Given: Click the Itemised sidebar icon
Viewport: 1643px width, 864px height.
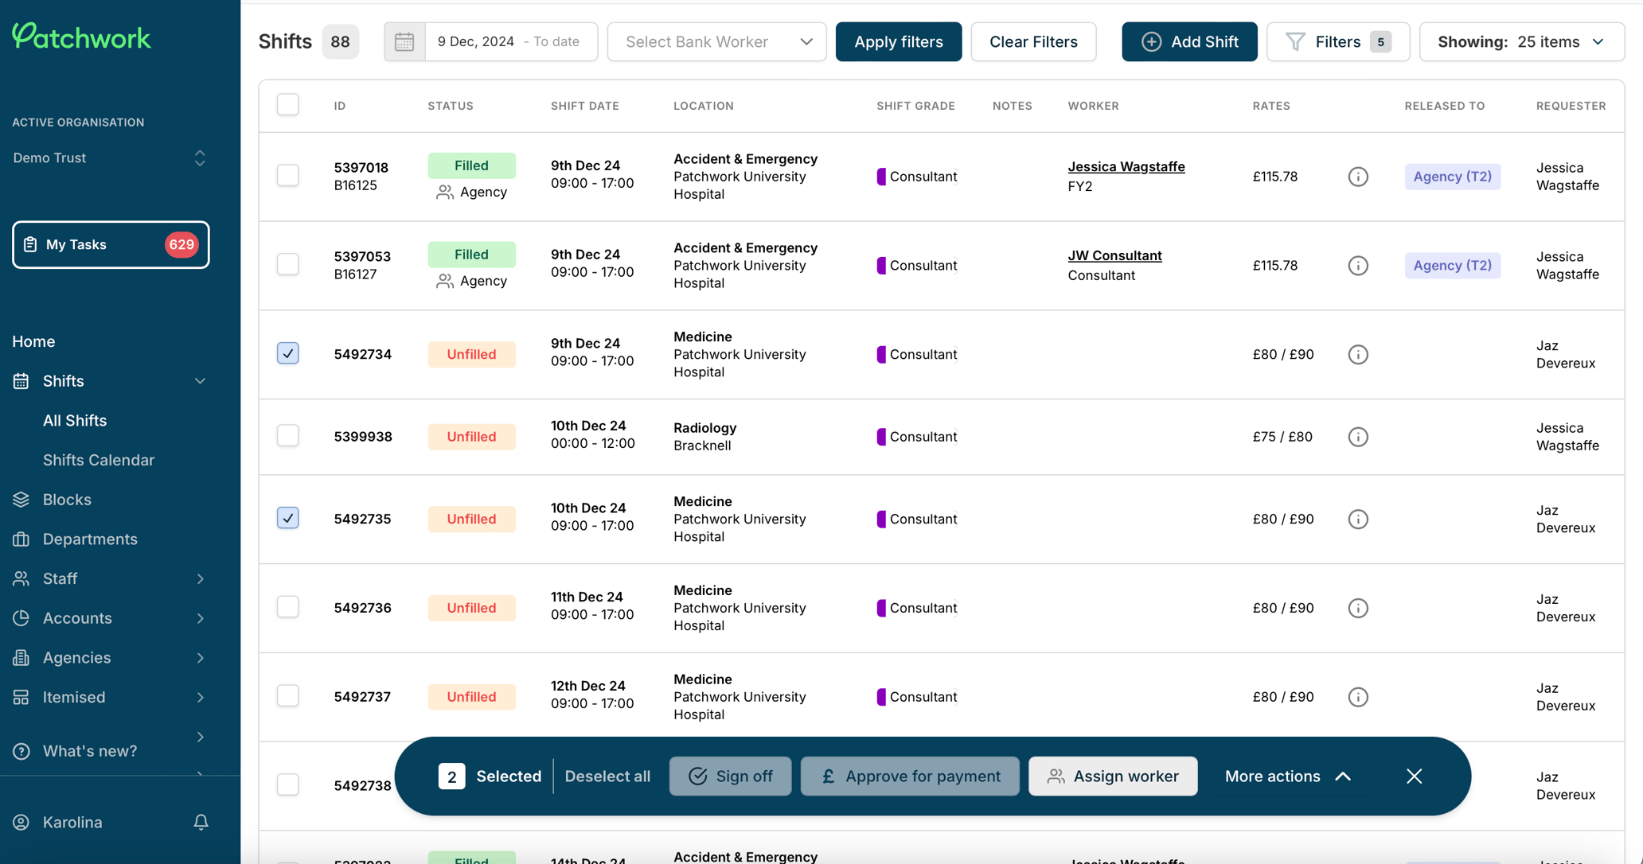Looking at the screenshot, I should tap(21, 697).
